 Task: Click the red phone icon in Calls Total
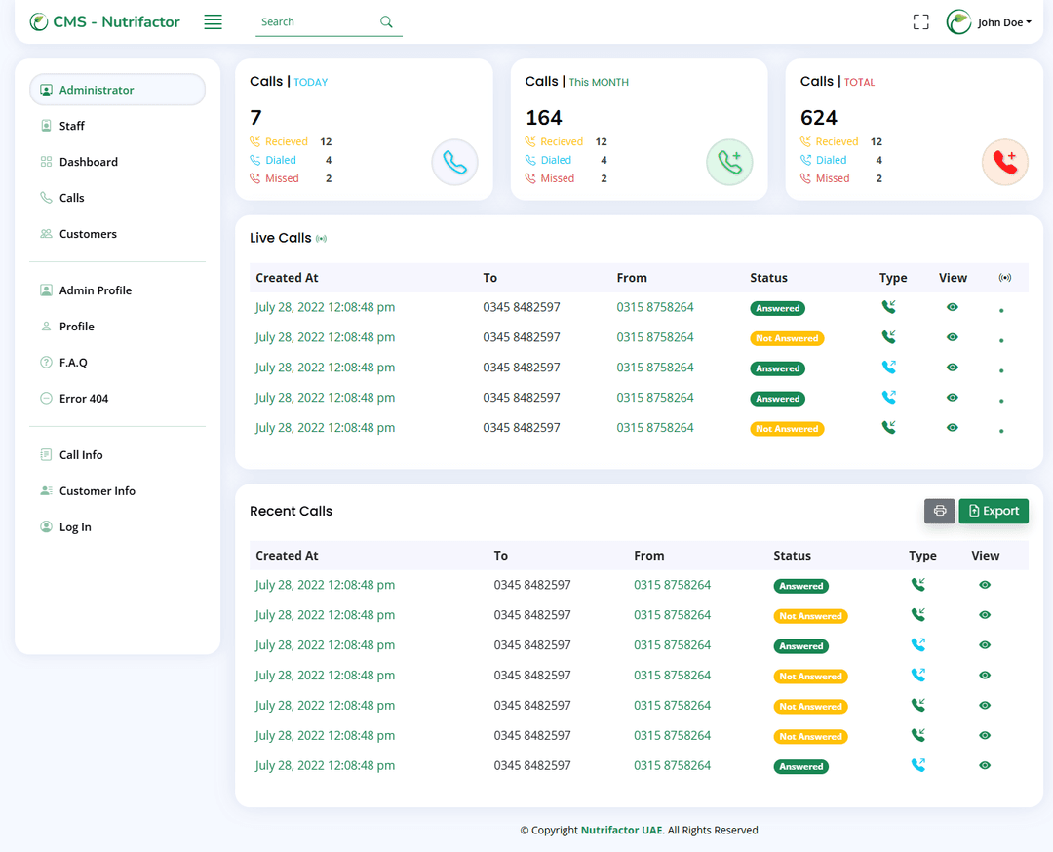(1004, 163)
